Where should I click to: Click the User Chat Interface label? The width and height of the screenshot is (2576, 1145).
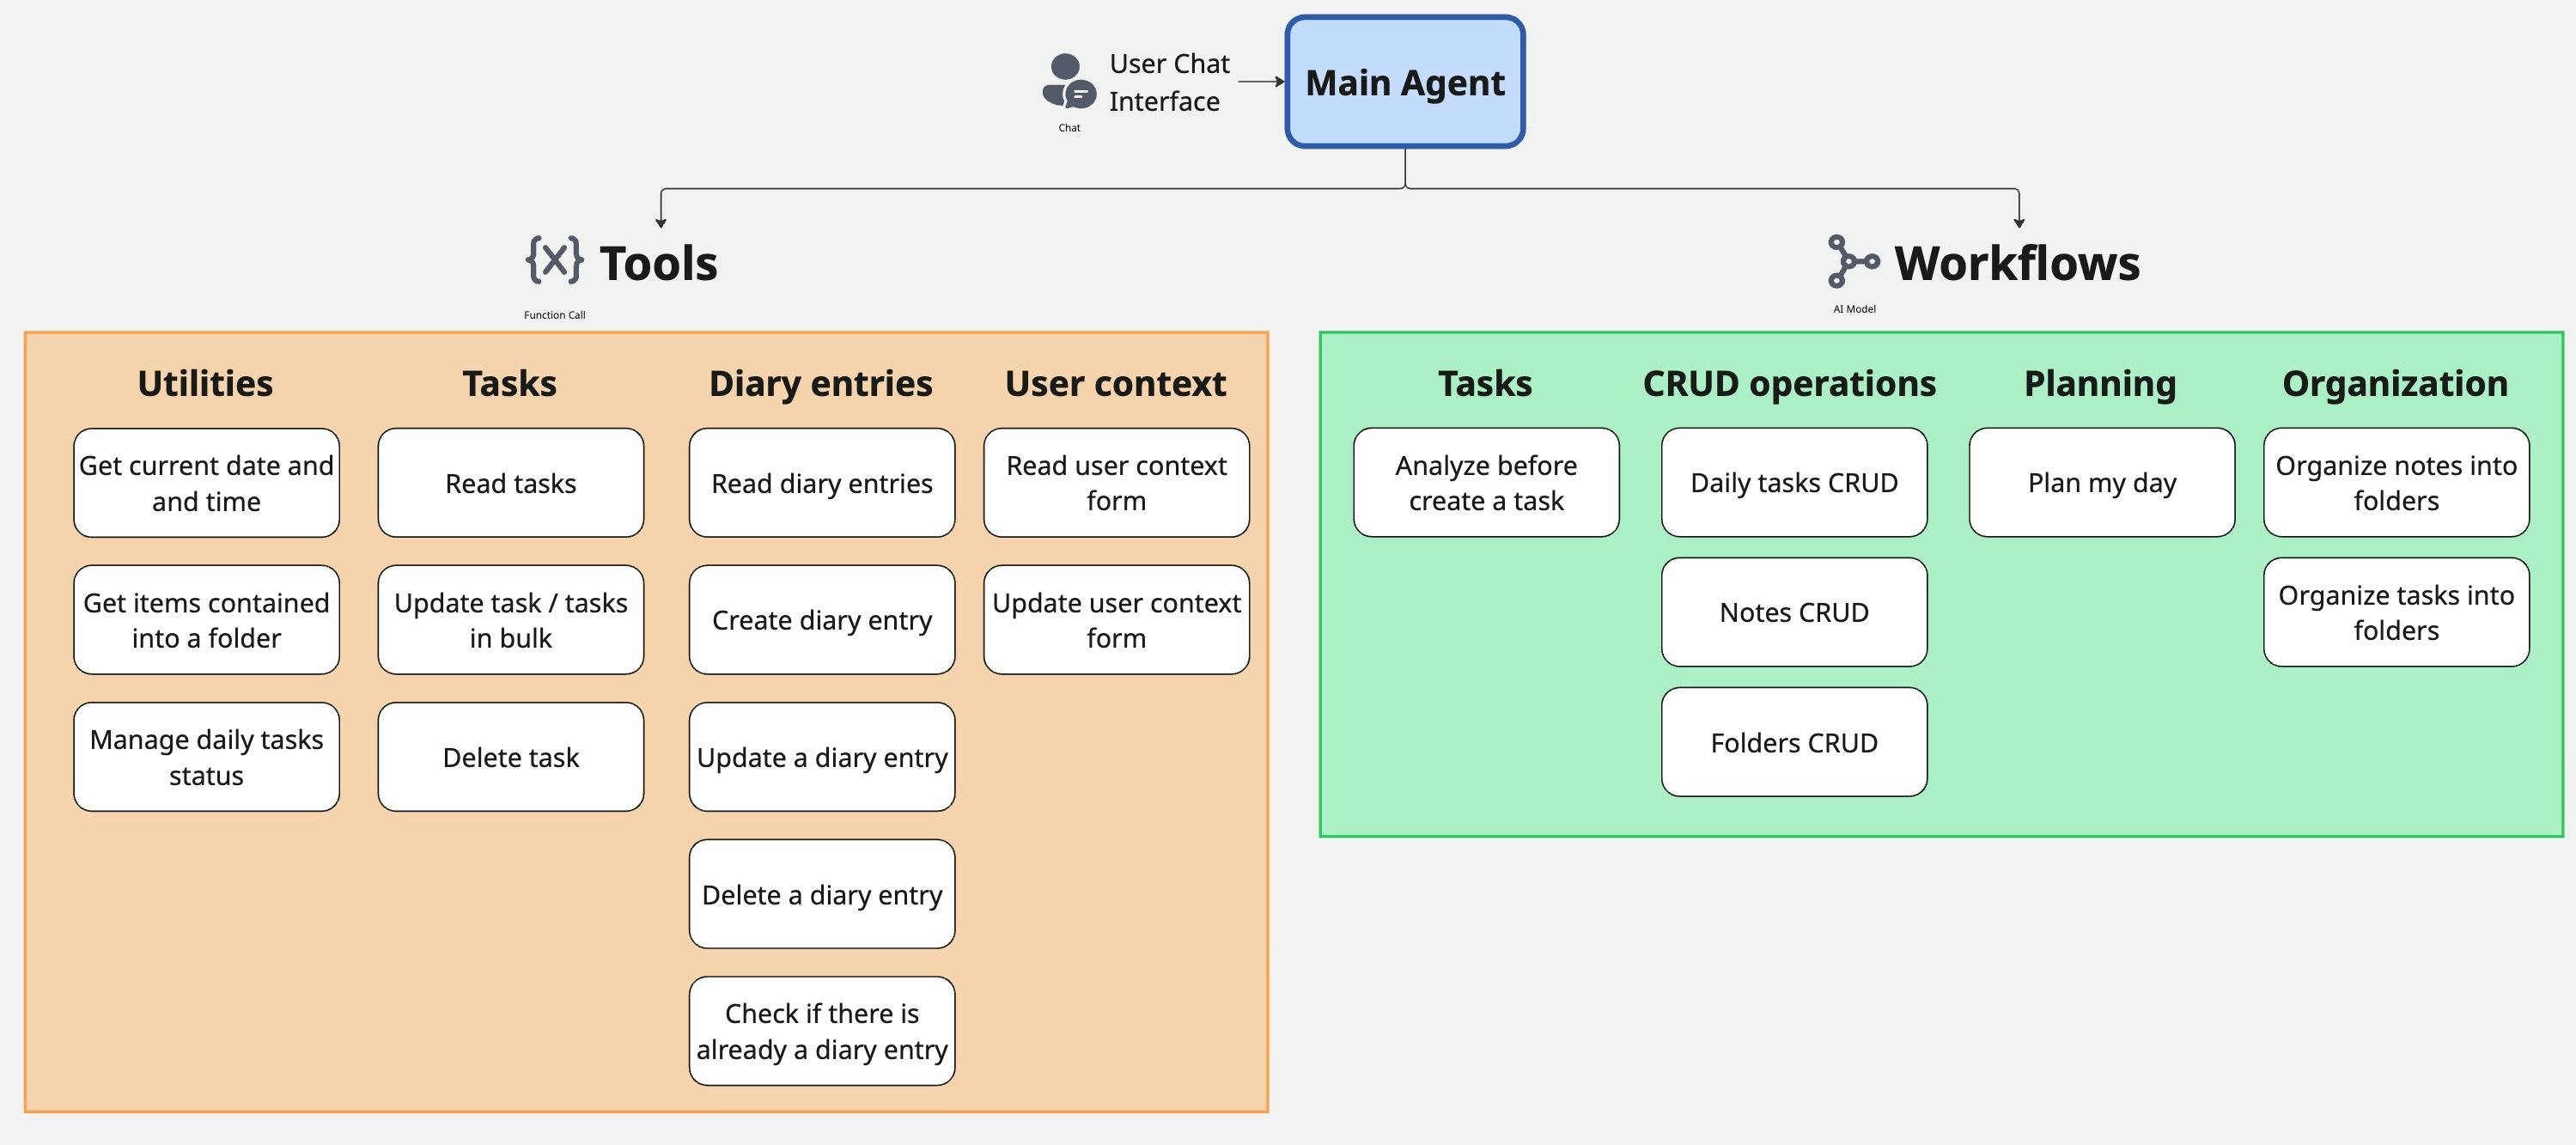tap(1168, 82)
